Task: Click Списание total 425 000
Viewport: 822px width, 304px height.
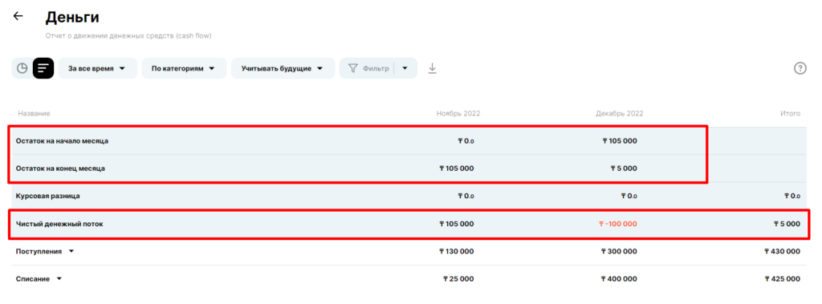Action: 782,279
